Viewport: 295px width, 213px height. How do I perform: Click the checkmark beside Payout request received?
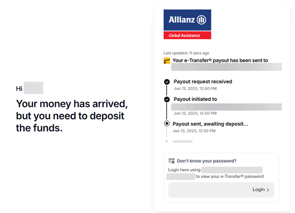pos(167,82)
